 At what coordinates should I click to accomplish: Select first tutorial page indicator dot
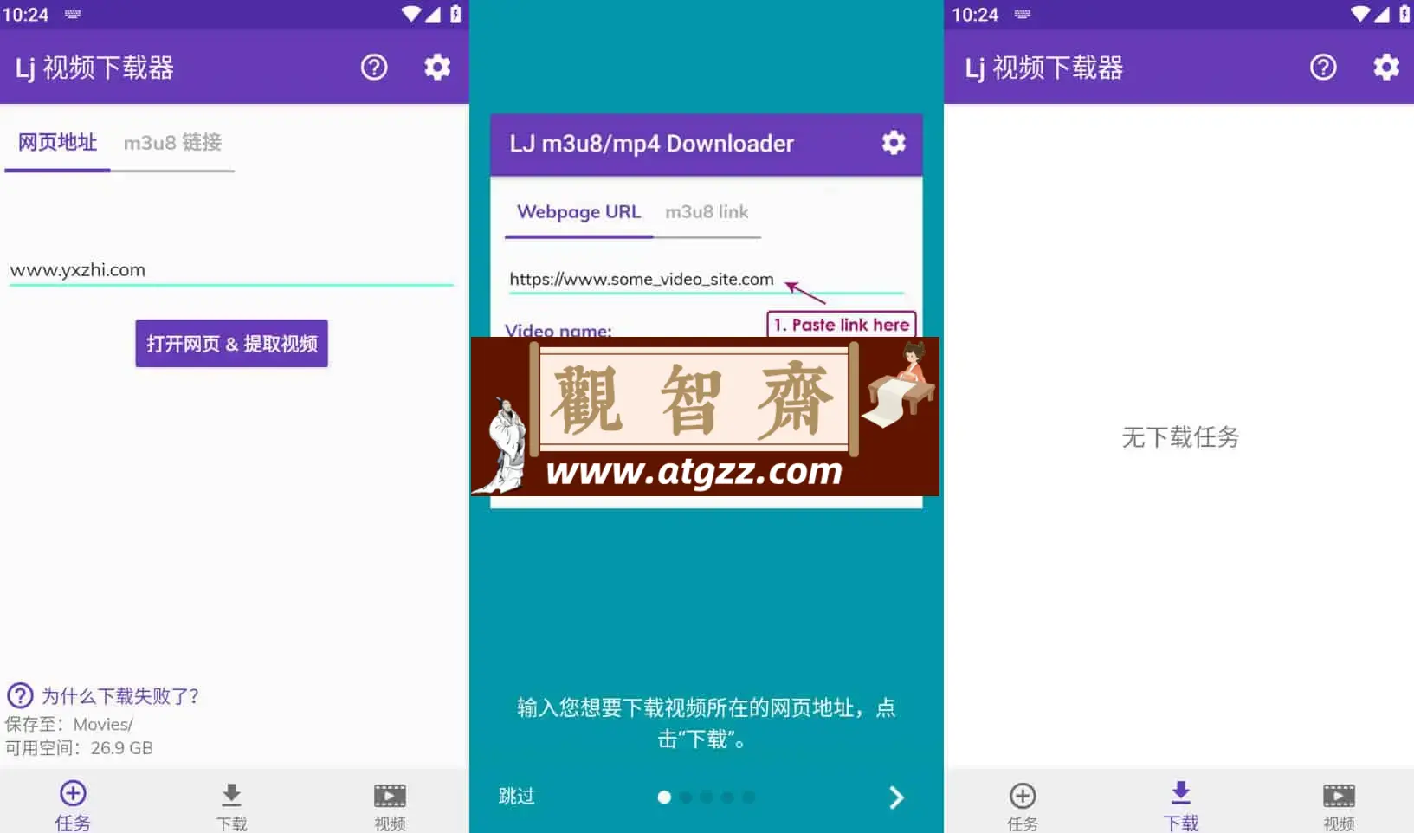pyautogui.click(x=664, y=797)
